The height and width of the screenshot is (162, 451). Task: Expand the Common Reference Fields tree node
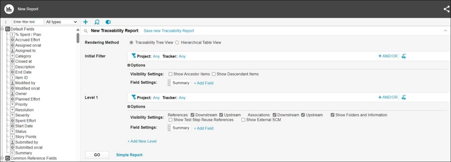pos(2,158)
